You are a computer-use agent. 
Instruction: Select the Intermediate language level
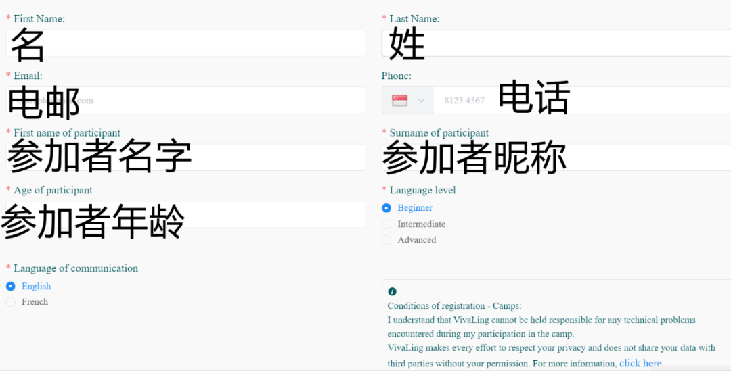pos(386,224)
